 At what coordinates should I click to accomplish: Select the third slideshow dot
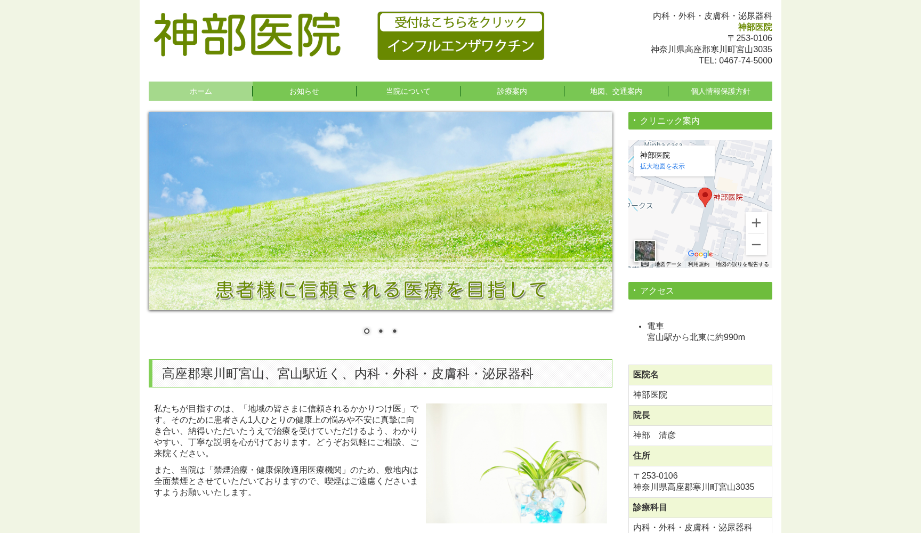coord(394,331)
